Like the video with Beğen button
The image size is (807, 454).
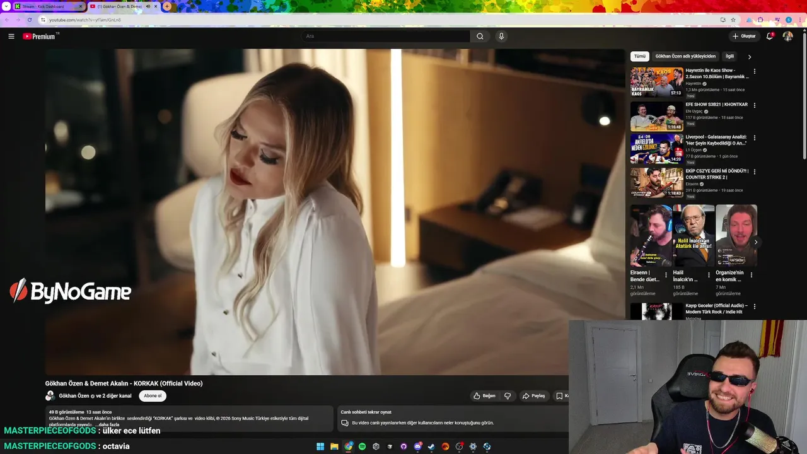484,396
